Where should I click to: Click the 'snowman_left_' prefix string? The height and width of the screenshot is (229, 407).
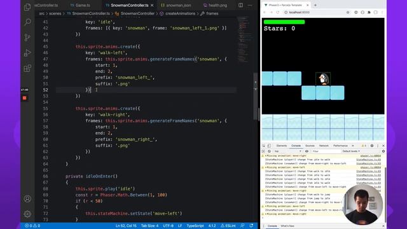tap(135, 78)
